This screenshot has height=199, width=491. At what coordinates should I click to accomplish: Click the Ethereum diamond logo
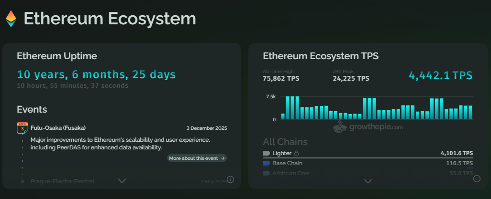click(x=11, y=19)
